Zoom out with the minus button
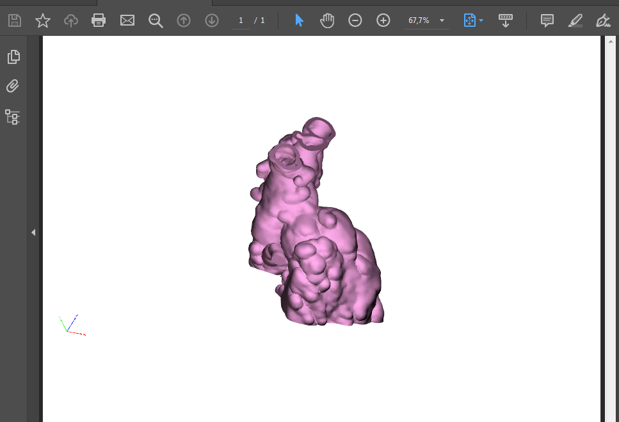The image size is (619, 422). pyautogui.click(x=355, y=20)
